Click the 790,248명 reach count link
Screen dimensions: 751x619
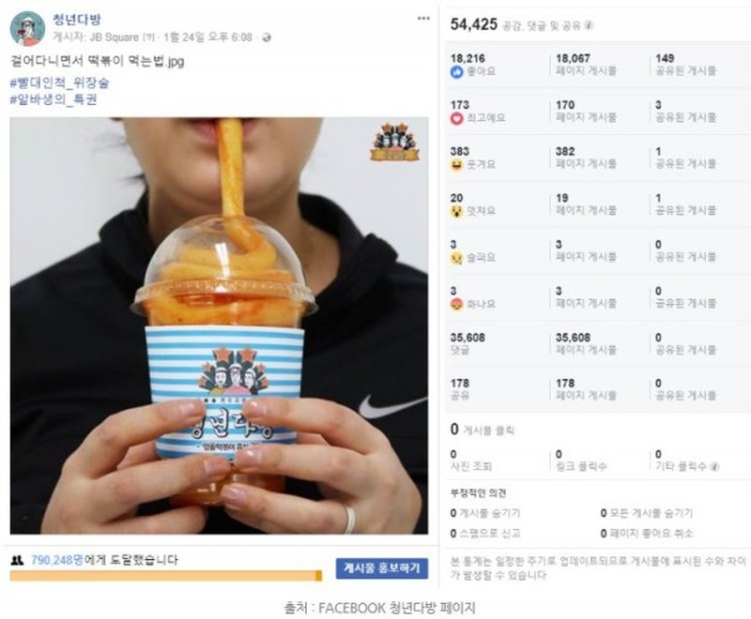pos(57,560)
